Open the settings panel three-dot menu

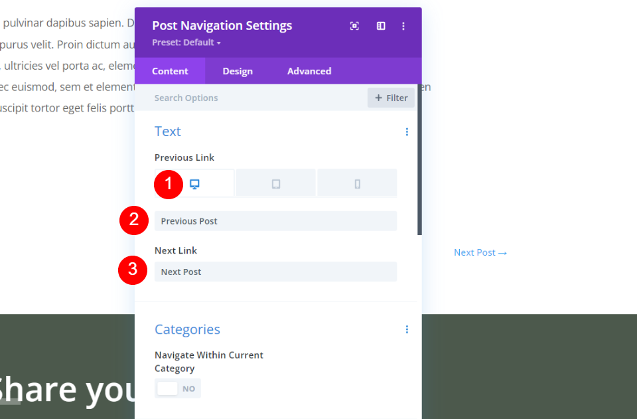pyautogui.click(x=403, y=26)
